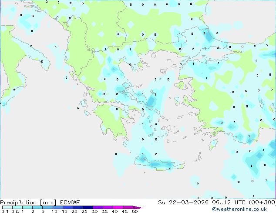Pick the 5–10 mm legend swatch
The image size is (276, 213).
click(47, 207)
